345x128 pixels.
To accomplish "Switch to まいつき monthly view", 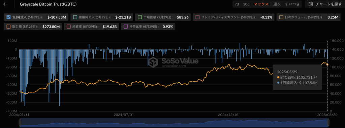I will coord(292,4).
